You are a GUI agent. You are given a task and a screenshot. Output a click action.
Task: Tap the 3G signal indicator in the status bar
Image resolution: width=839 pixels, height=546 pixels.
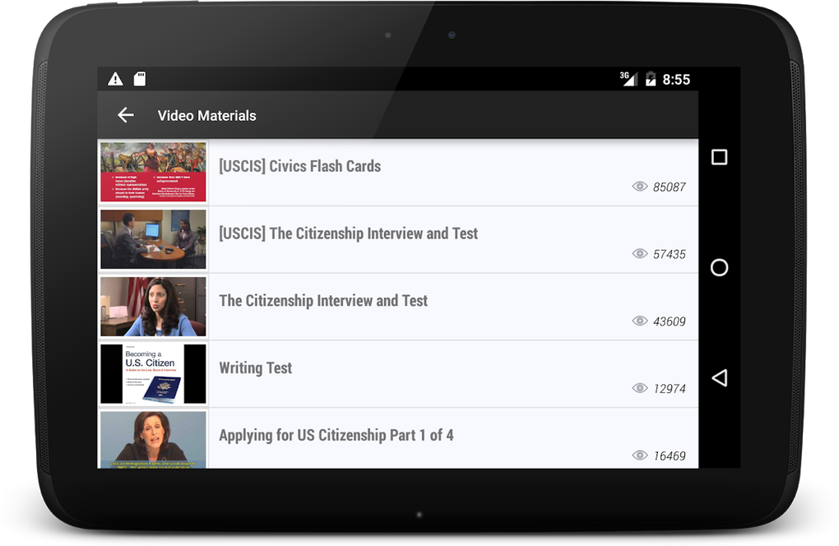(x=628, y=78)
